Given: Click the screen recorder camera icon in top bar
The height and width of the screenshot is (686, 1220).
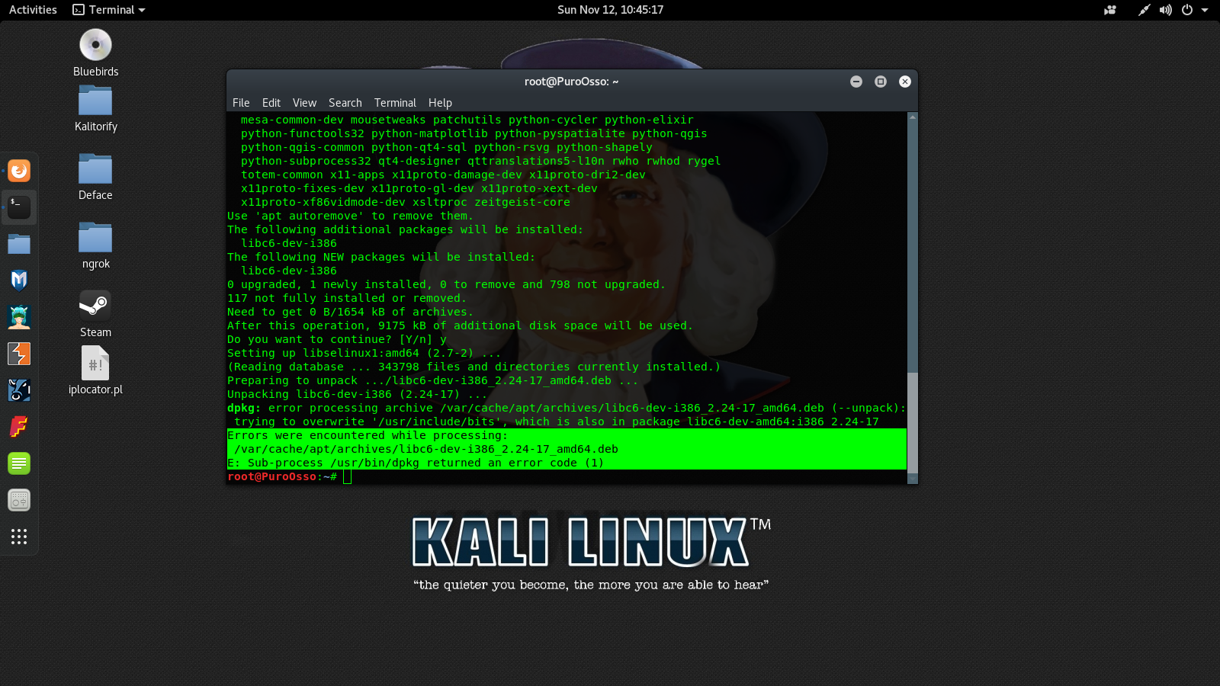Looking at the screenshot, I should (1110, 10).
